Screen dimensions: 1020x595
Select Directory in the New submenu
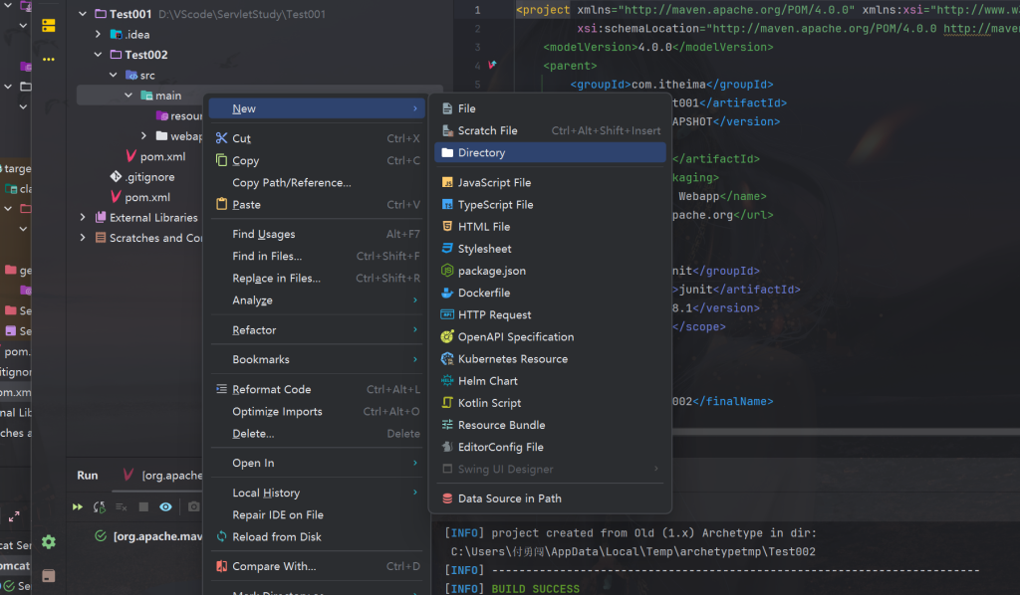click(481, 153)
